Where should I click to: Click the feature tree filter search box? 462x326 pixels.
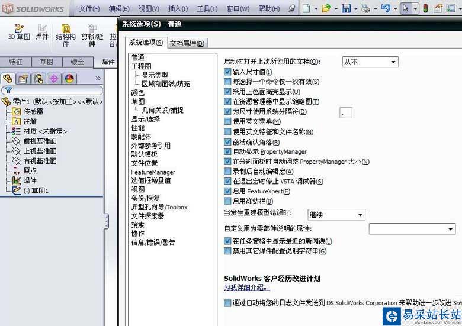[x=53, y=91]
